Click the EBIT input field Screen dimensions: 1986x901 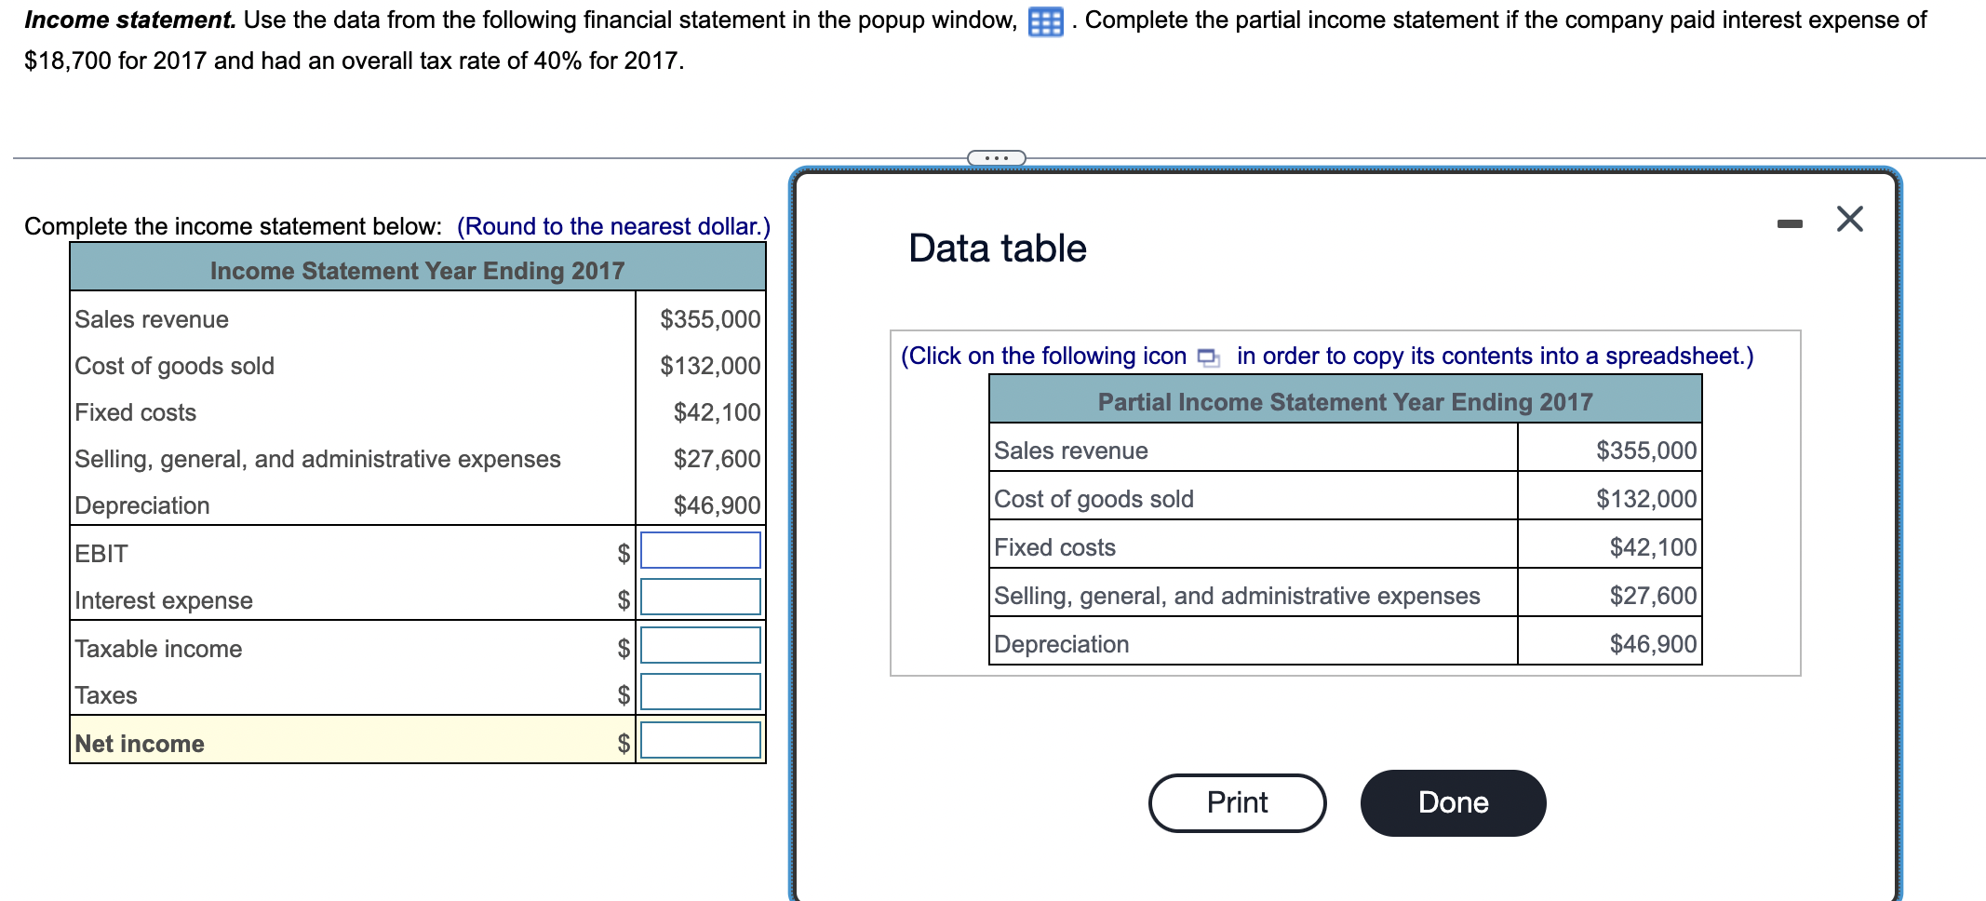point(698,551)
